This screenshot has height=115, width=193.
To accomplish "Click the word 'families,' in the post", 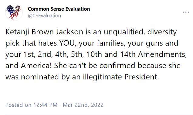I will click(111, 43).
